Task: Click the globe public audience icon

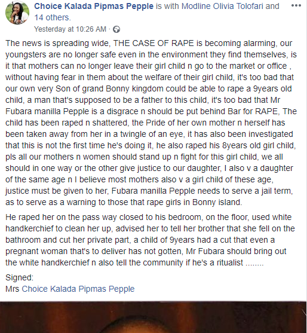Action: 116,29
